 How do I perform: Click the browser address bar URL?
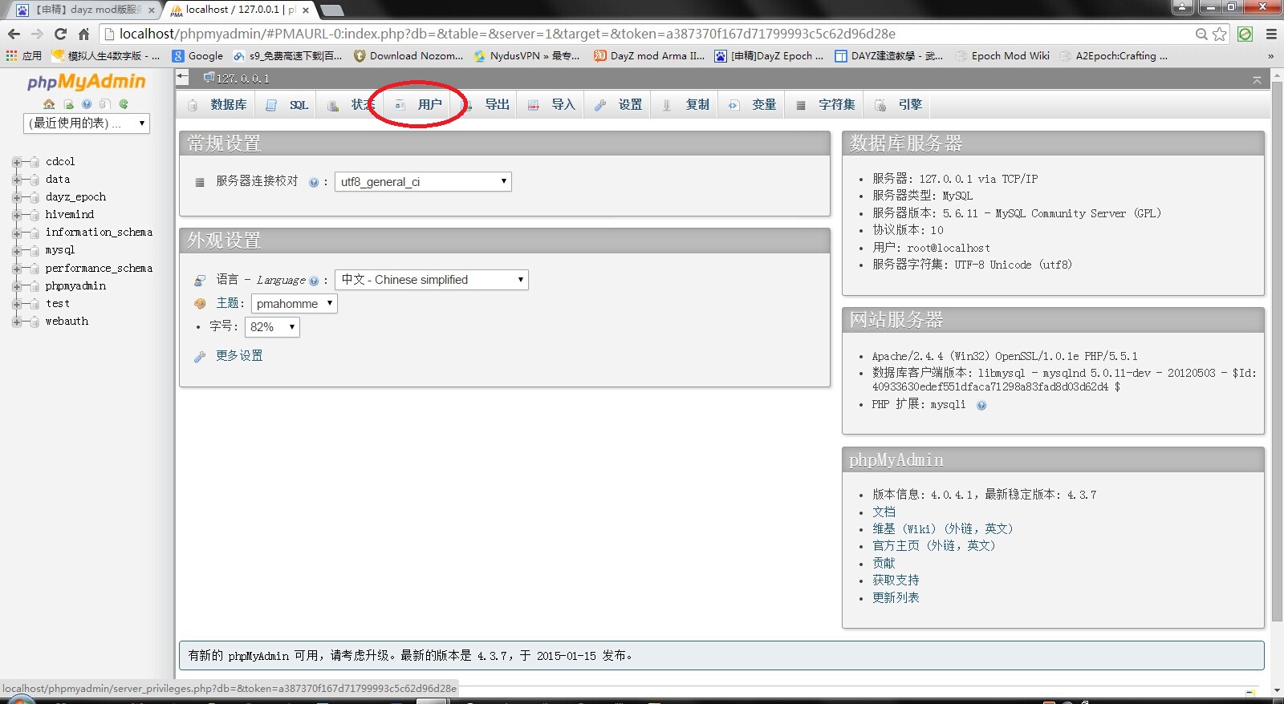point(507,34)
